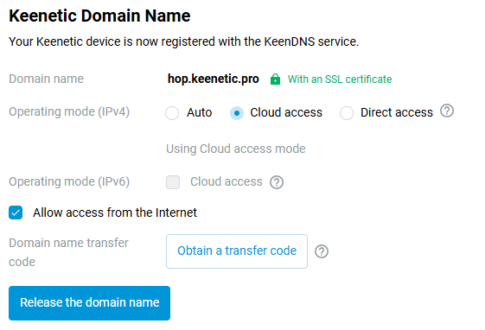Select the Cloud access IPv4 radio button
Viewport: 485px width, 330px height.
click(x=237, y=113)
